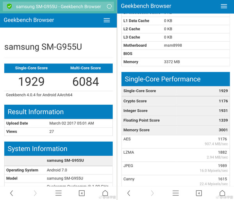Tap the BIOS row
This screenshot has width=234, height=200.
(x=175, y=54)
